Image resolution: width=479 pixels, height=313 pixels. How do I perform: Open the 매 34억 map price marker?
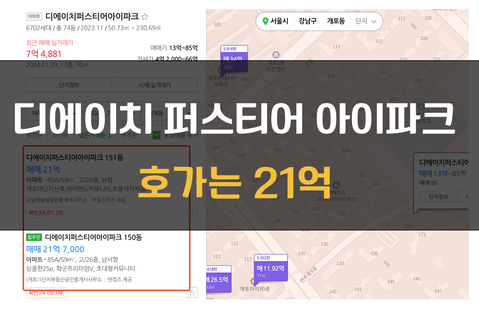[x=234, y=59]
